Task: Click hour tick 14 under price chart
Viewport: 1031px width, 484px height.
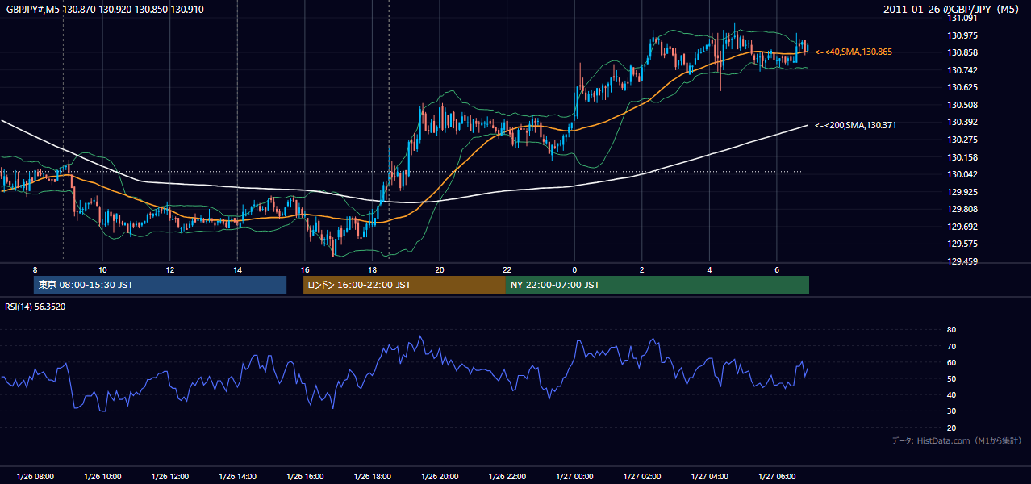Action: [237, 270]
